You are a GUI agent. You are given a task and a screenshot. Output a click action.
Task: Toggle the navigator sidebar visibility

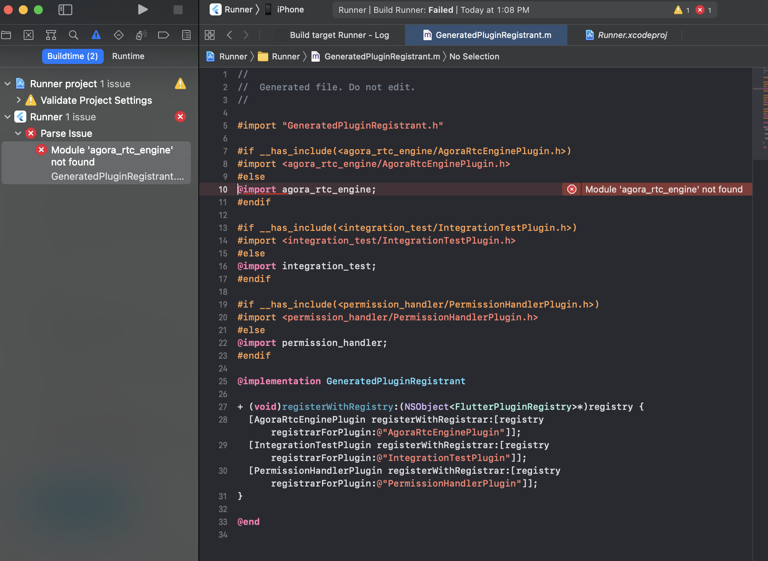(x=65, y=10)
